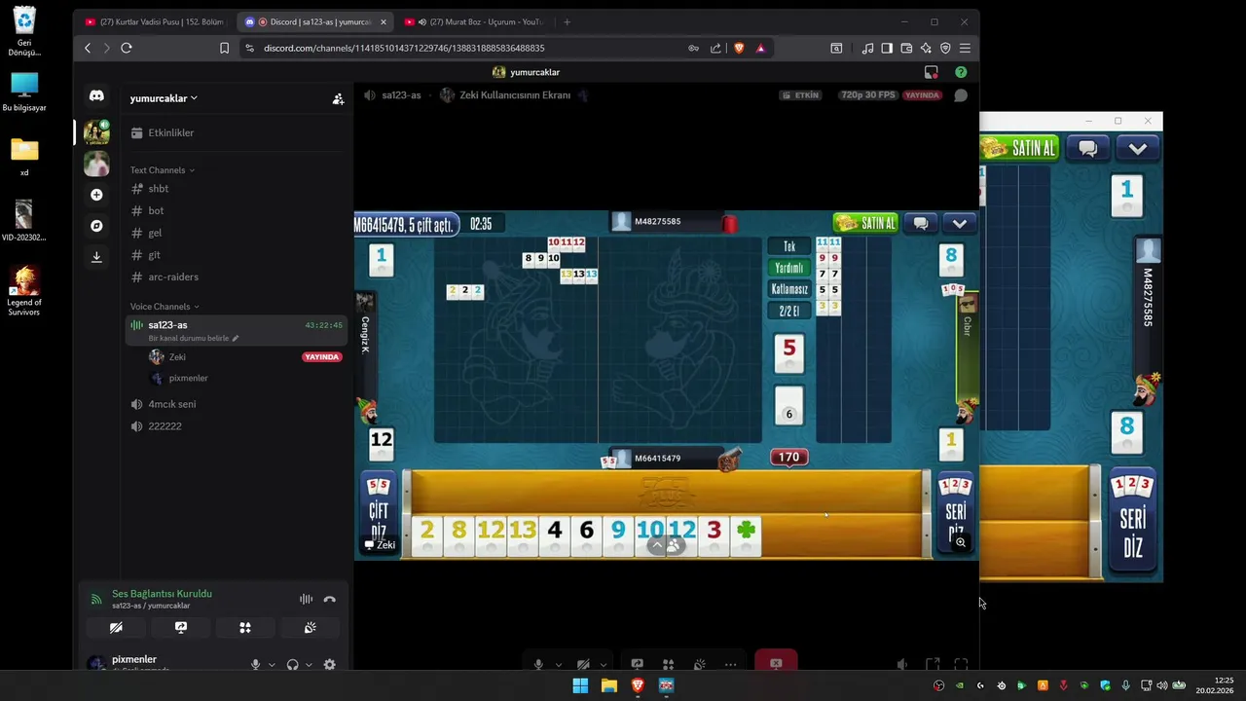The width and height of the screenshot is (1246, 701).
Task: Open game dropdown arrow in stream
Action: pyautogui.click(x=959, y=223)
